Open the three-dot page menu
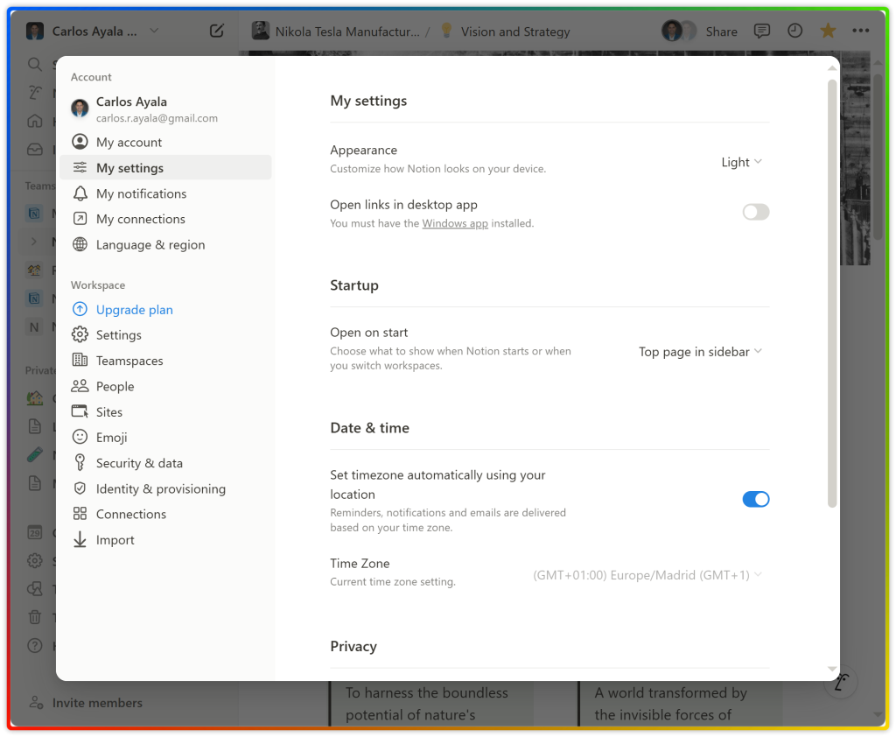 [861, 31]
